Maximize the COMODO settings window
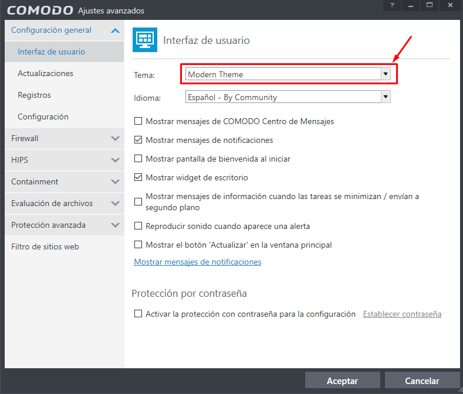This screenshot has width=463, height=394. pyautogui.click(x=430, y=5)
